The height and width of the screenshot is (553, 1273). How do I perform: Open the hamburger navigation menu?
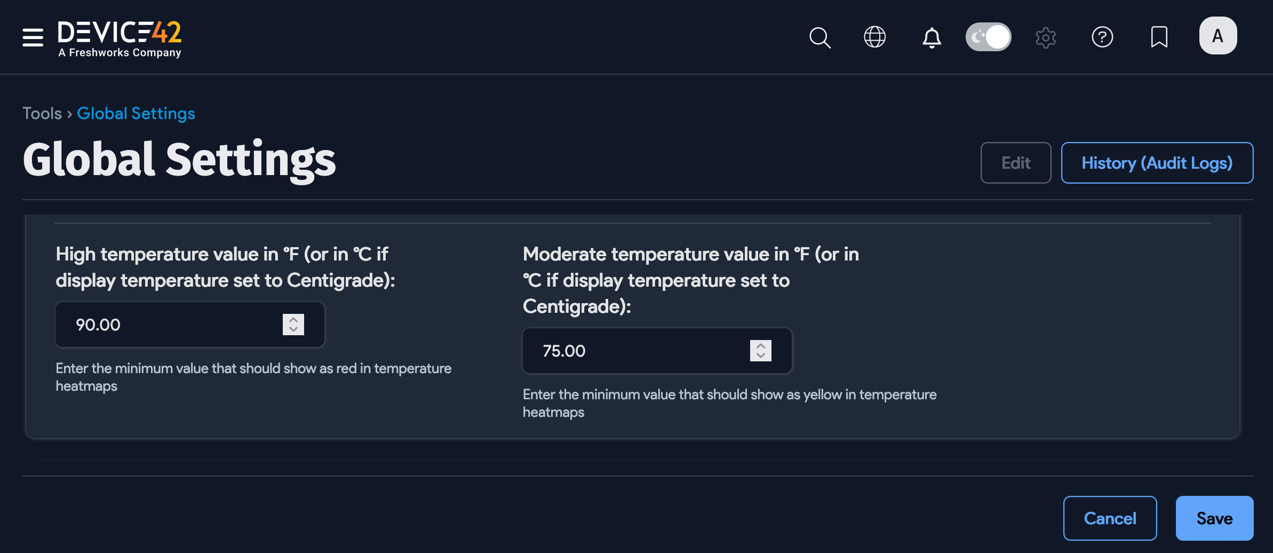(x=32, y=37)
